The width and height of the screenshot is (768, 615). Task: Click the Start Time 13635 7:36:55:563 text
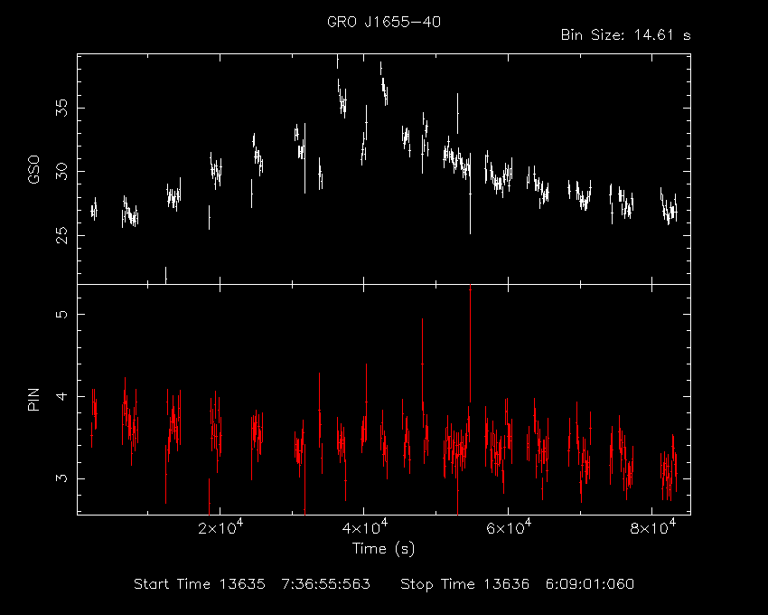252,584
